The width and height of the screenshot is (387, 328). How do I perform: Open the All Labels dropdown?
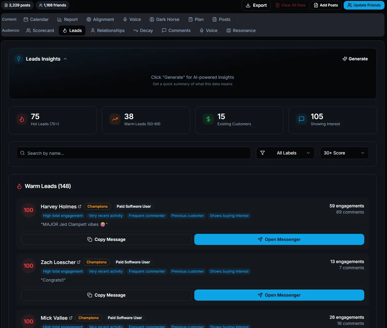[x=286, y=153]
